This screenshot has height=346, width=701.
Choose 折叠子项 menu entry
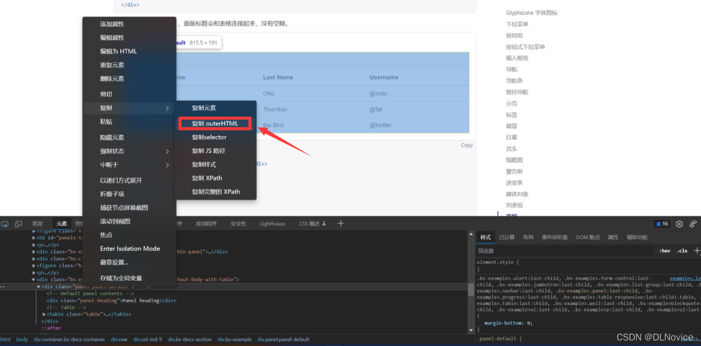[112, 194]
